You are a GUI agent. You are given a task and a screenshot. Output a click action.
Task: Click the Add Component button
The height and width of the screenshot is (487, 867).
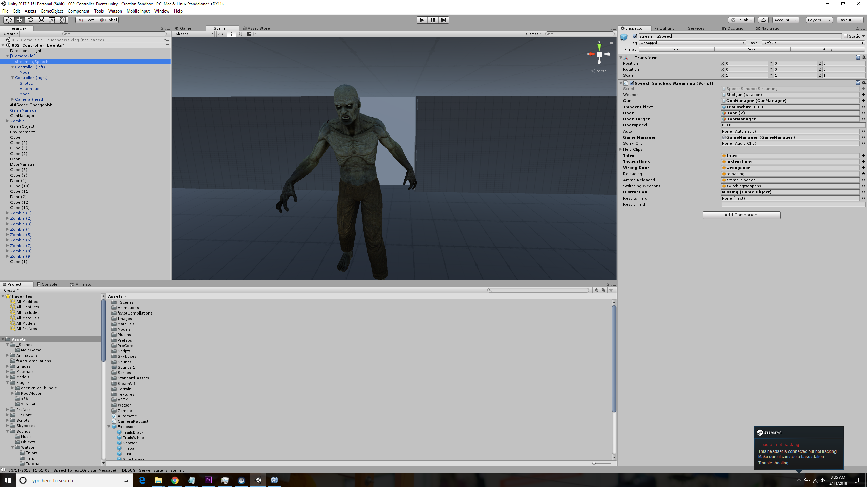[x=741, y=215]
